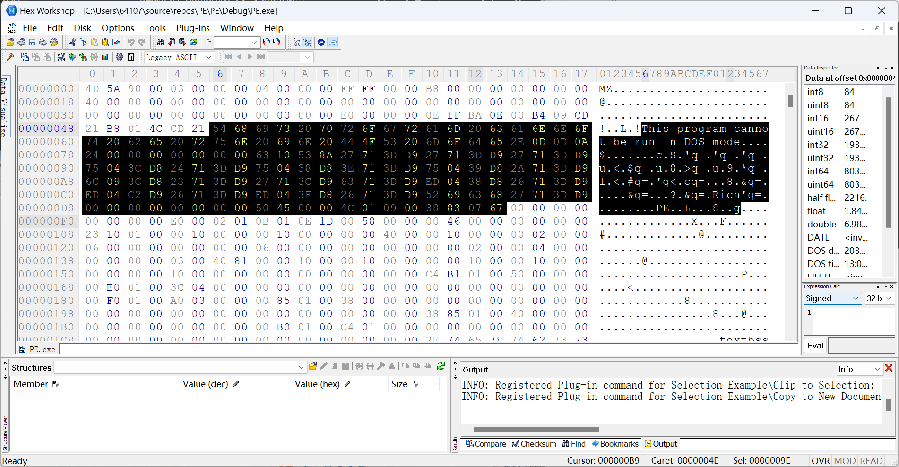Open 32 b size dropdown

(879, 298)
